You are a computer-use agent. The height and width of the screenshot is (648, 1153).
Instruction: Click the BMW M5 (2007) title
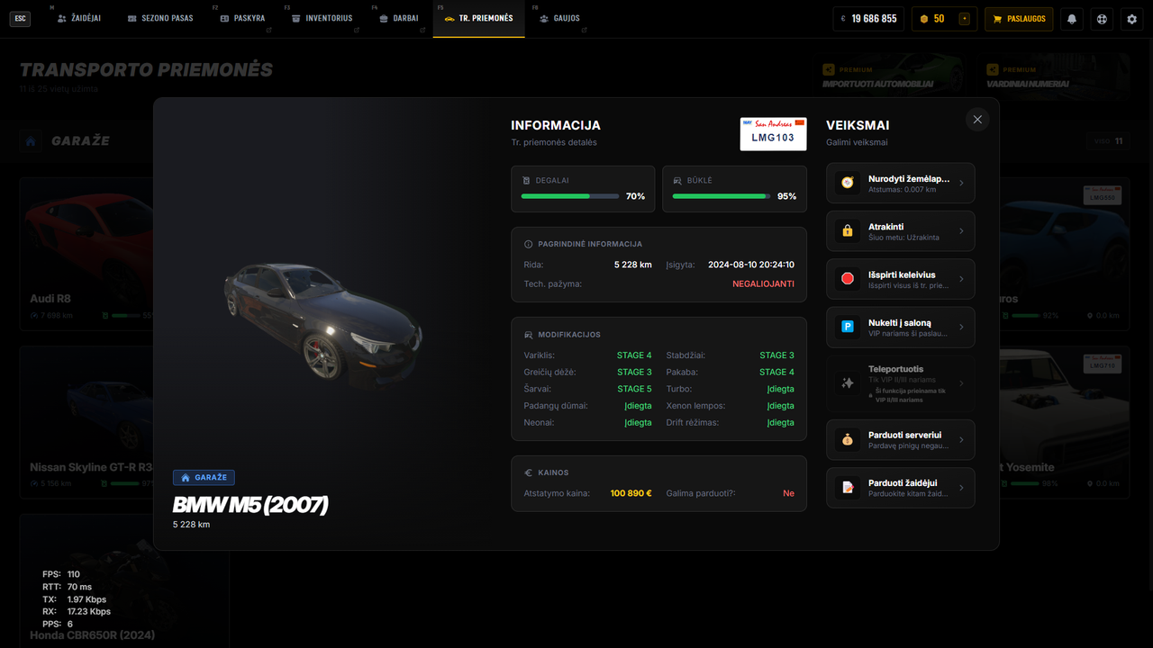pos(250,506)
